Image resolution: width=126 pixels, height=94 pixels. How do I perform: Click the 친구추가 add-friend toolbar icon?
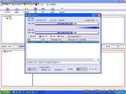7,10
